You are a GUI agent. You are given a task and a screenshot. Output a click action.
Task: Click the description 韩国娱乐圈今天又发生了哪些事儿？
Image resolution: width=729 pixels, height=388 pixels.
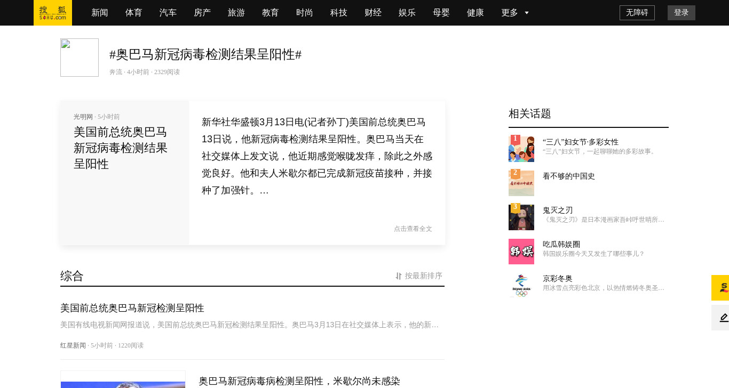coord(594,254)
